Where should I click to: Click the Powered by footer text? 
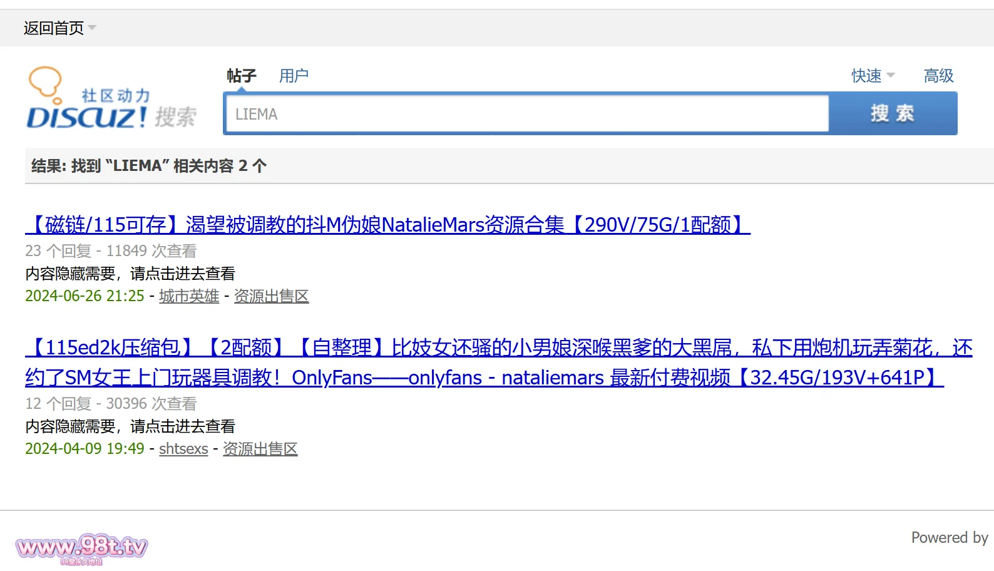[x=949, y=538]
